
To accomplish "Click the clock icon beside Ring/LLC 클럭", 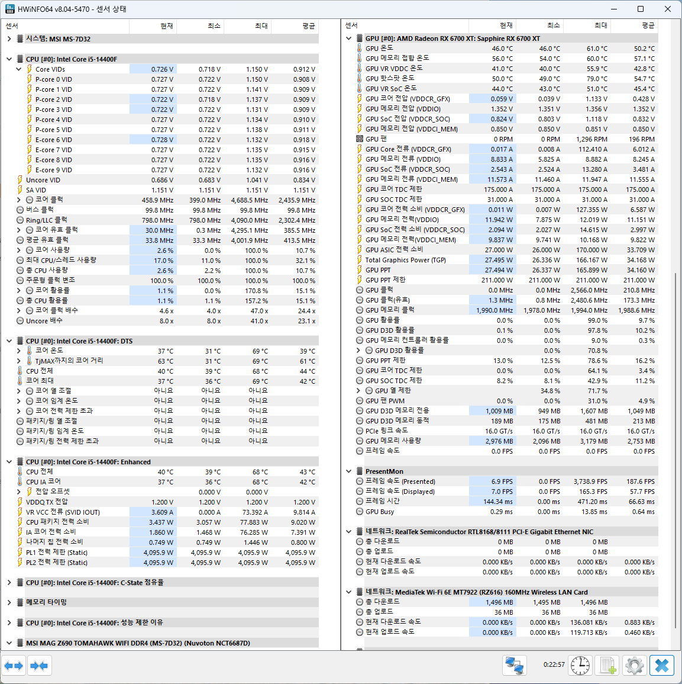I will point(20,220).
